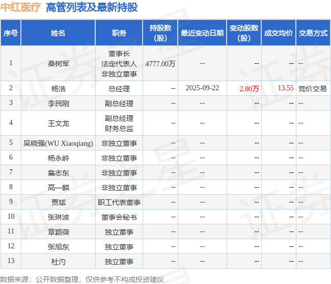Click the red 2.00万 value
Viewport: 331px width, 284px height.
click(x=249, y=89)
